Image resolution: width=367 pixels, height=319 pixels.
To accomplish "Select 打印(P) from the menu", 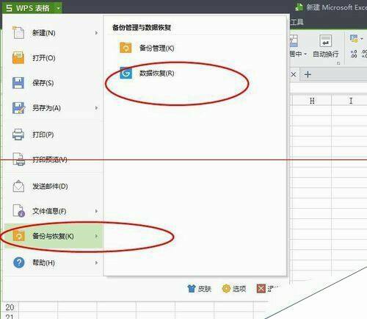I will [43, 135].
